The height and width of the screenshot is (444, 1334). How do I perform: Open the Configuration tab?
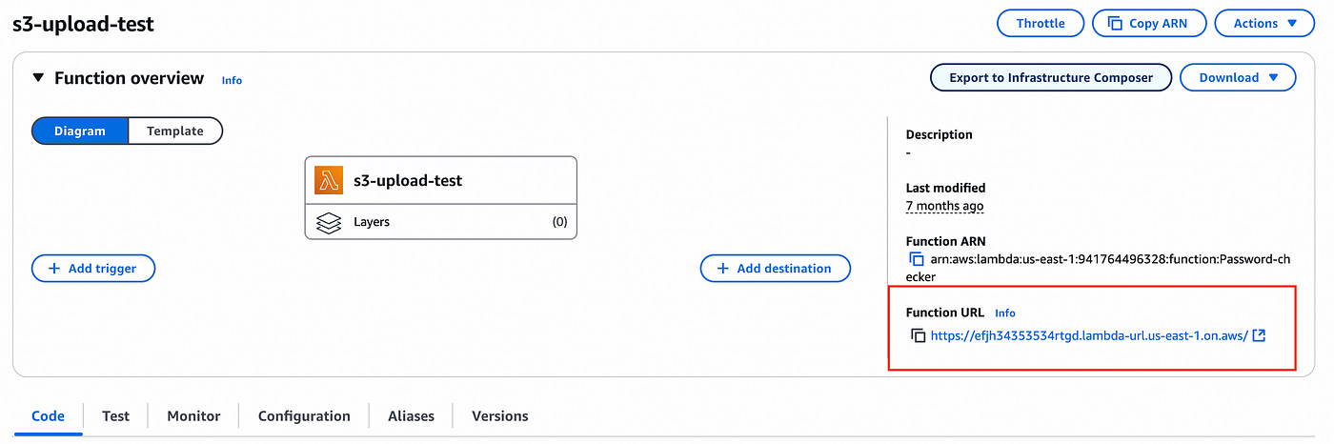(x=304, y=416)
